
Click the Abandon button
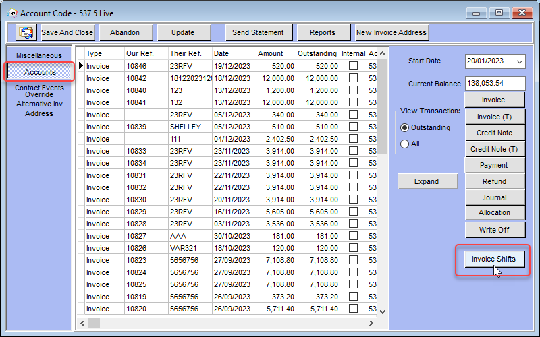(x=126, y=32)
